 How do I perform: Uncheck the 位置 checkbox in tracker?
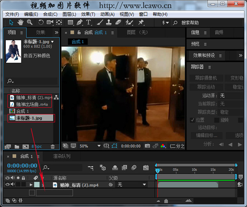192,120
